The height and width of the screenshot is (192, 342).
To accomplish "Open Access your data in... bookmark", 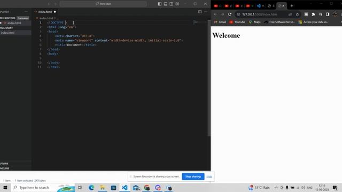I will (313, 22).
